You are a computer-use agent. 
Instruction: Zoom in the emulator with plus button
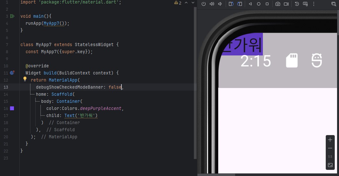point(330,140)
